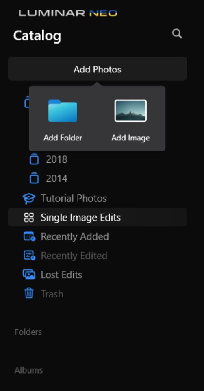The image size is (204, 391).
Task: Click the Luminar Neo logo
Action: [68, 13]
